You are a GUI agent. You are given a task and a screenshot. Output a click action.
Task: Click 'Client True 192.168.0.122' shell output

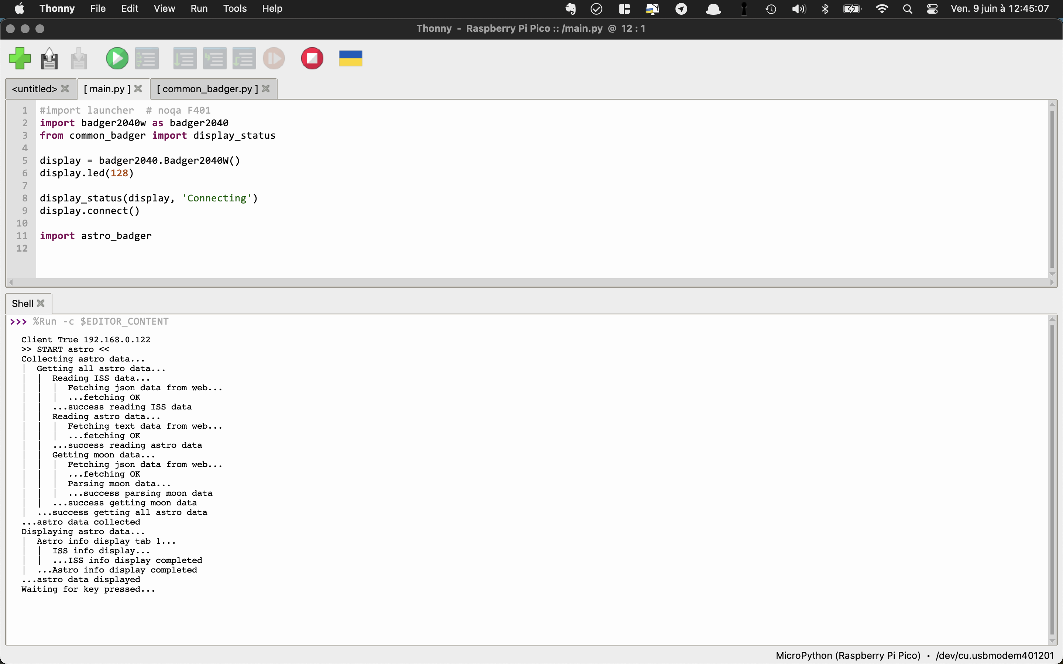pos(86,339)
